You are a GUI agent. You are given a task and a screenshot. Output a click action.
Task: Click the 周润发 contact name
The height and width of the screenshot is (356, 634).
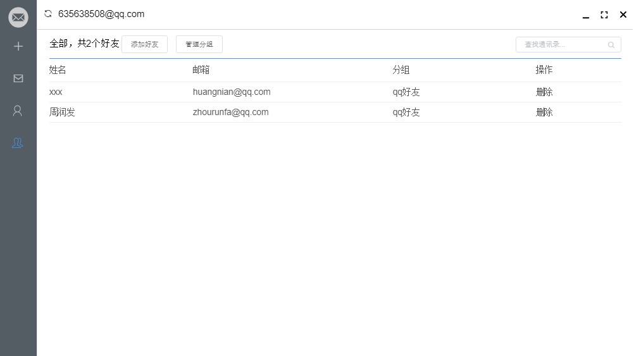click(62, 113)
